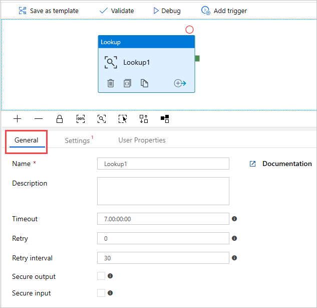Viewport: 317px width, 308px height.
Task: Click the Retry field
Action: (163, 238)
